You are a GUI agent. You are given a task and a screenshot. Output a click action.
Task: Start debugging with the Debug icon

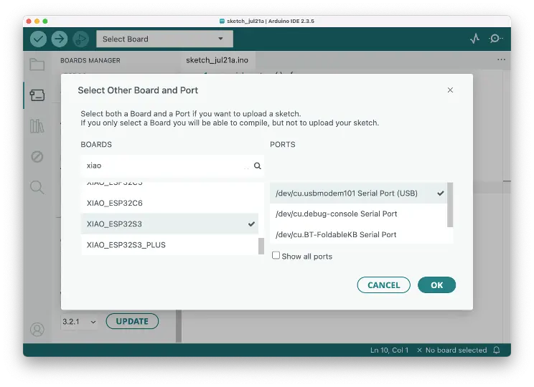[80, 39]
